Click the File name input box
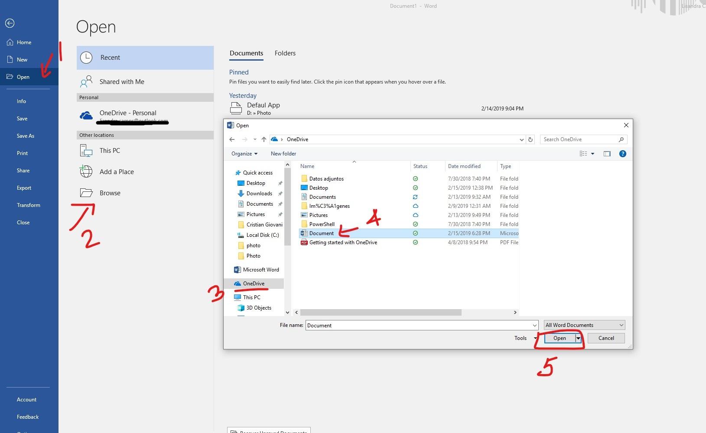Viewport: 706px width, 433px height. 419,325
